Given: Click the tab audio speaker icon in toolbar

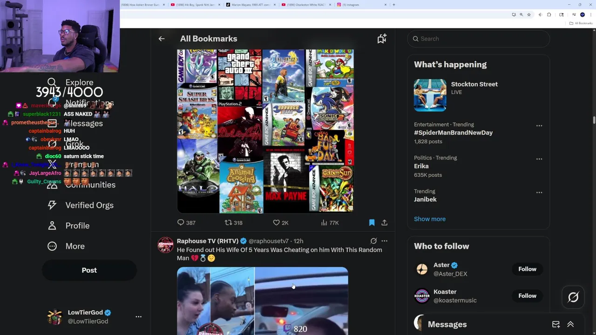Looking at the screenshot, I should 540,15.
